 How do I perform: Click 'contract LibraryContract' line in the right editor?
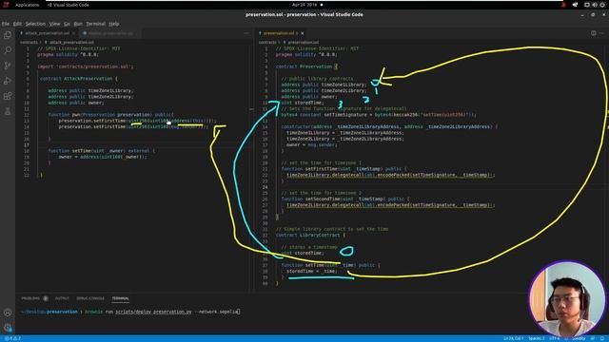[x=310, y=235]
